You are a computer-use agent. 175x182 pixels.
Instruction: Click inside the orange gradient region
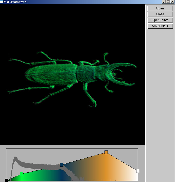pyautogui.click(x=107, y=168)
